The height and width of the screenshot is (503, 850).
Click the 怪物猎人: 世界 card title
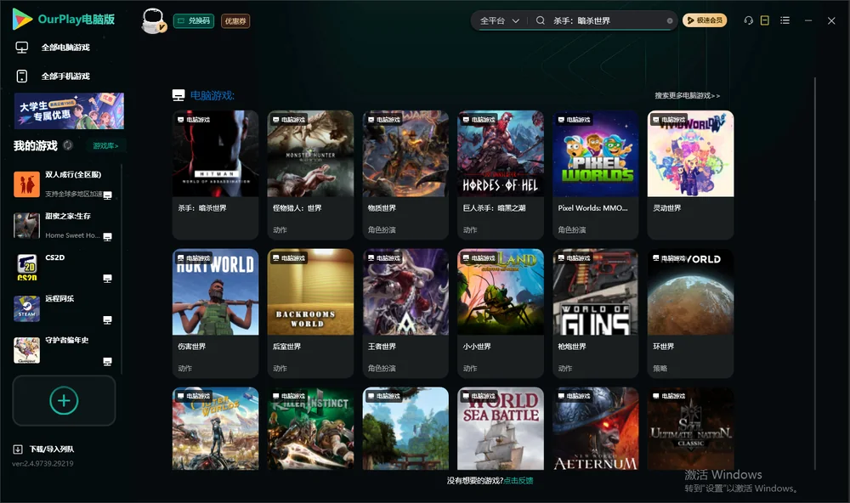point(297,208)
